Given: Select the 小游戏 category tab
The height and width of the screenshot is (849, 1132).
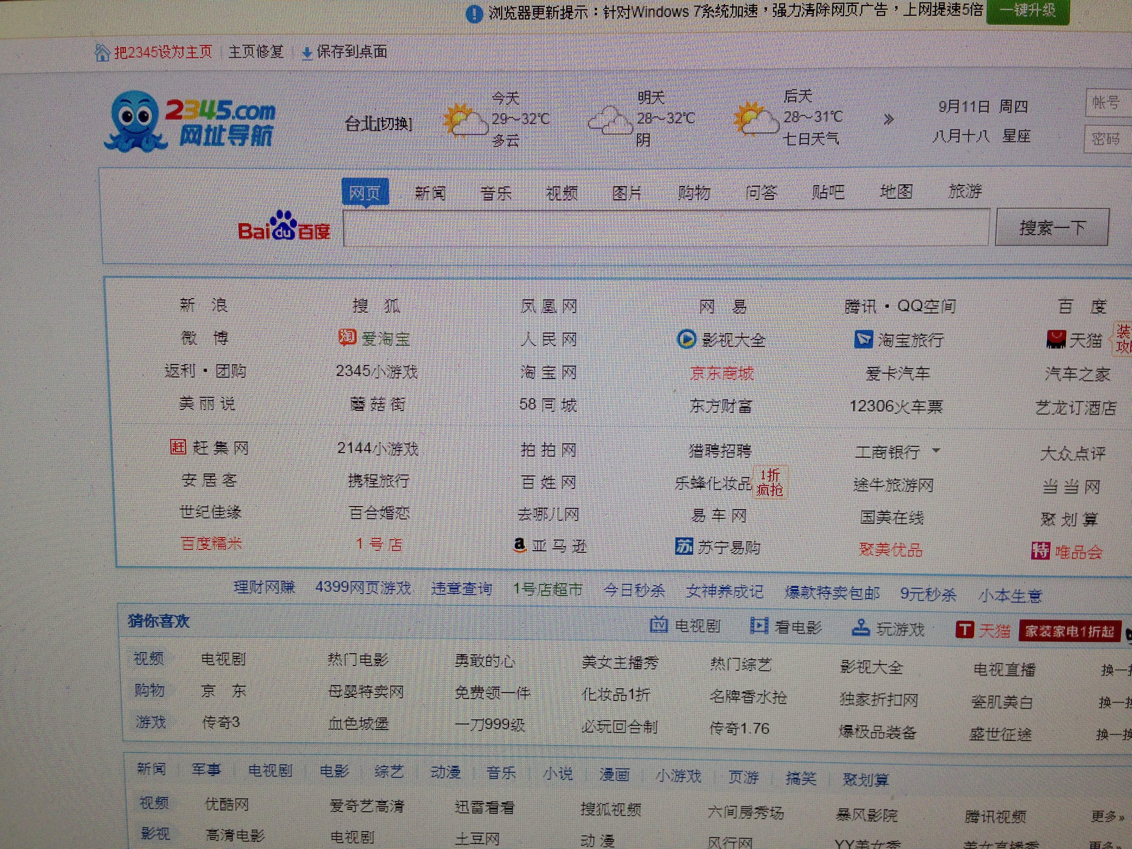Looking at the screenshot, I should (678, 776).
